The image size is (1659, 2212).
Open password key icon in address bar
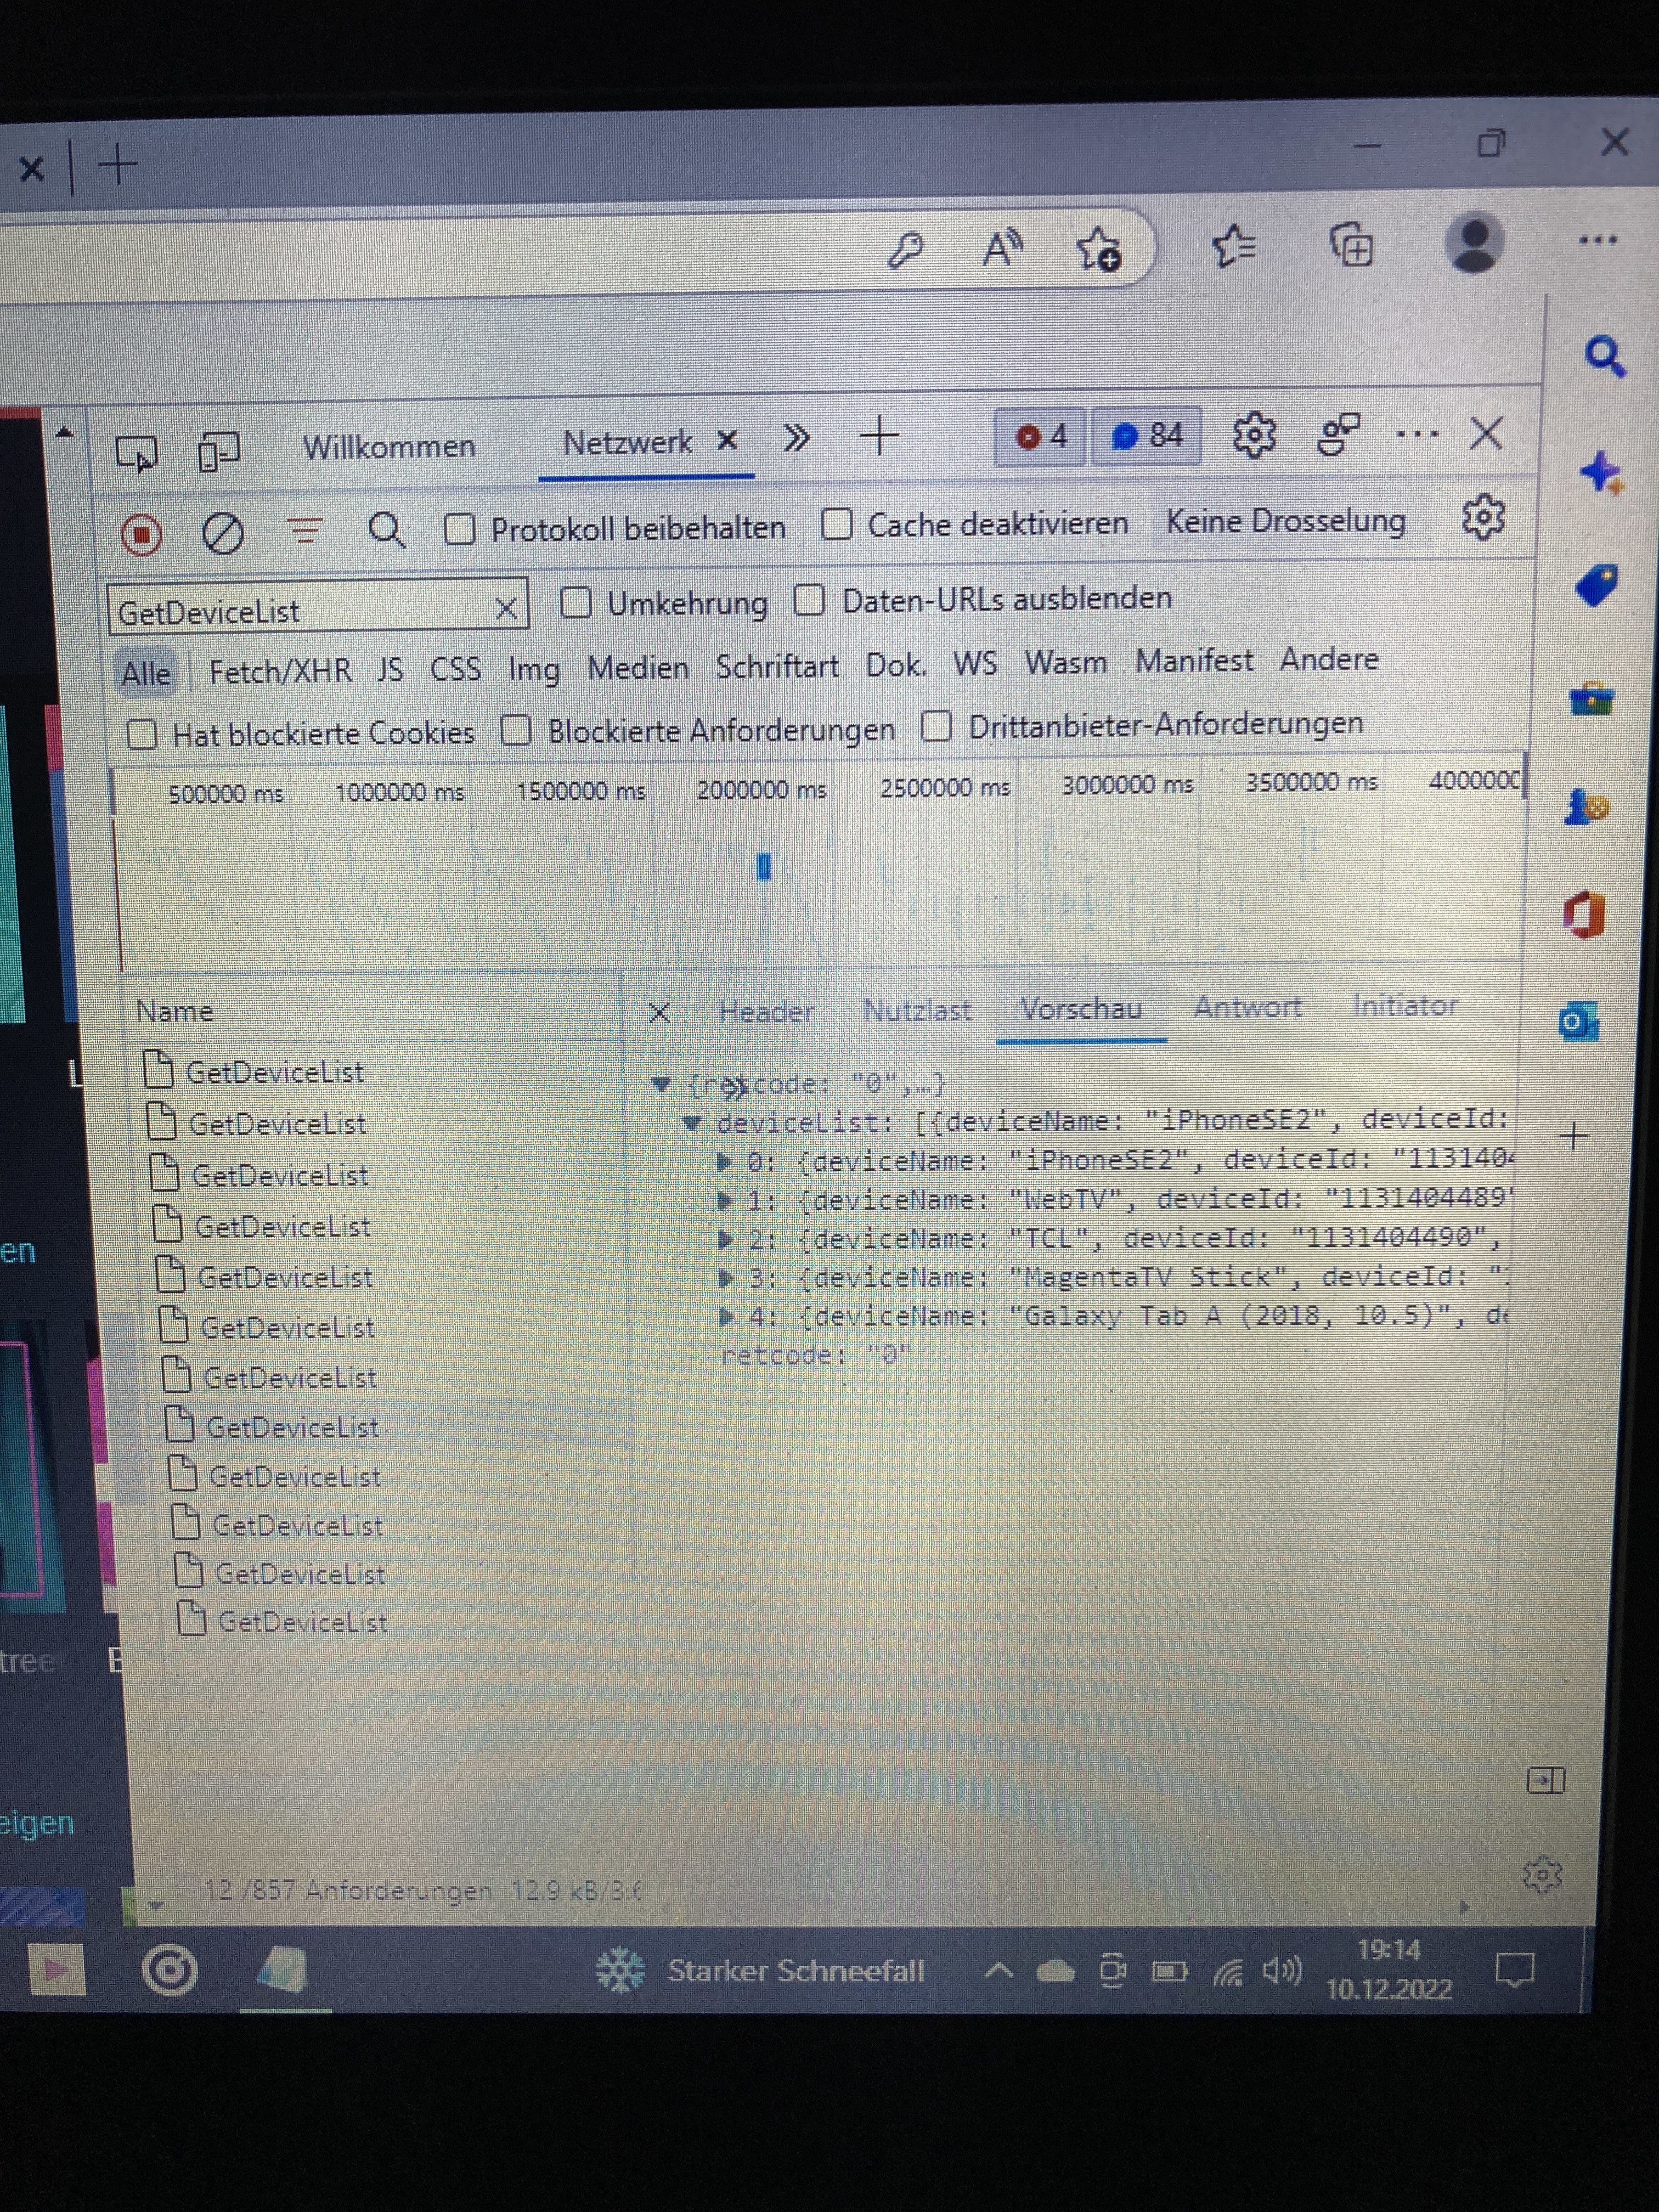tap(906, 249)
